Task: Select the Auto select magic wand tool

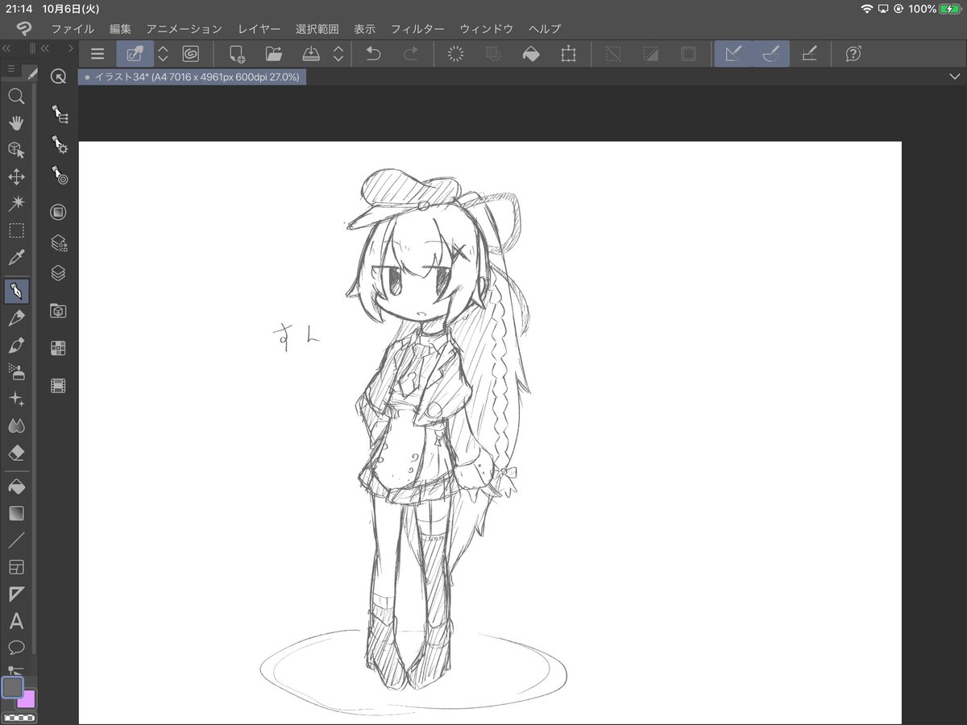Action: click(x=16, y=203)
